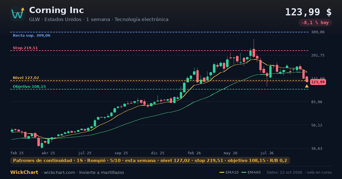Viewport: 342px width, 179px height.
Task: Click the jul 25 date label
Action: pos(85,153)
